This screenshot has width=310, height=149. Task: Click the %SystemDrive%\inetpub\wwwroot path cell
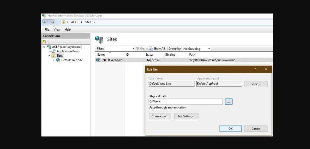(x=212, y=60)
